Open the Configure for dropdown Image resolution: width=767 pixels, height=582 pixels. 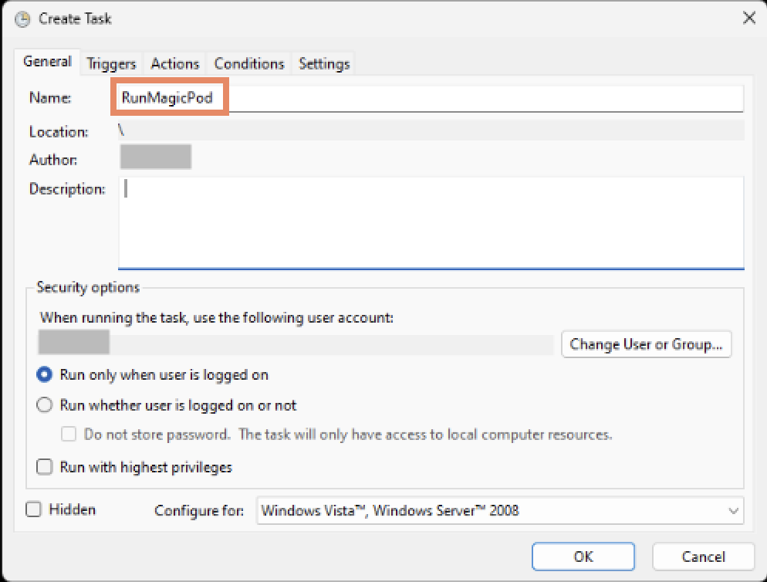[500, 510]
